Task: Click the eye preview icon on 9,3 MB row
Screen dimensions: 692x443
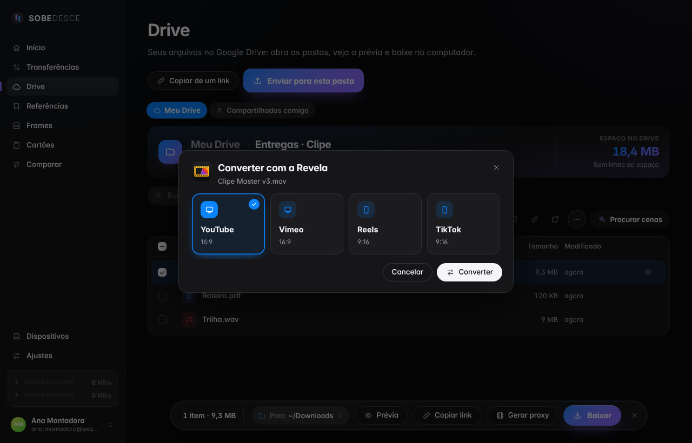Action: click(649, 272)
